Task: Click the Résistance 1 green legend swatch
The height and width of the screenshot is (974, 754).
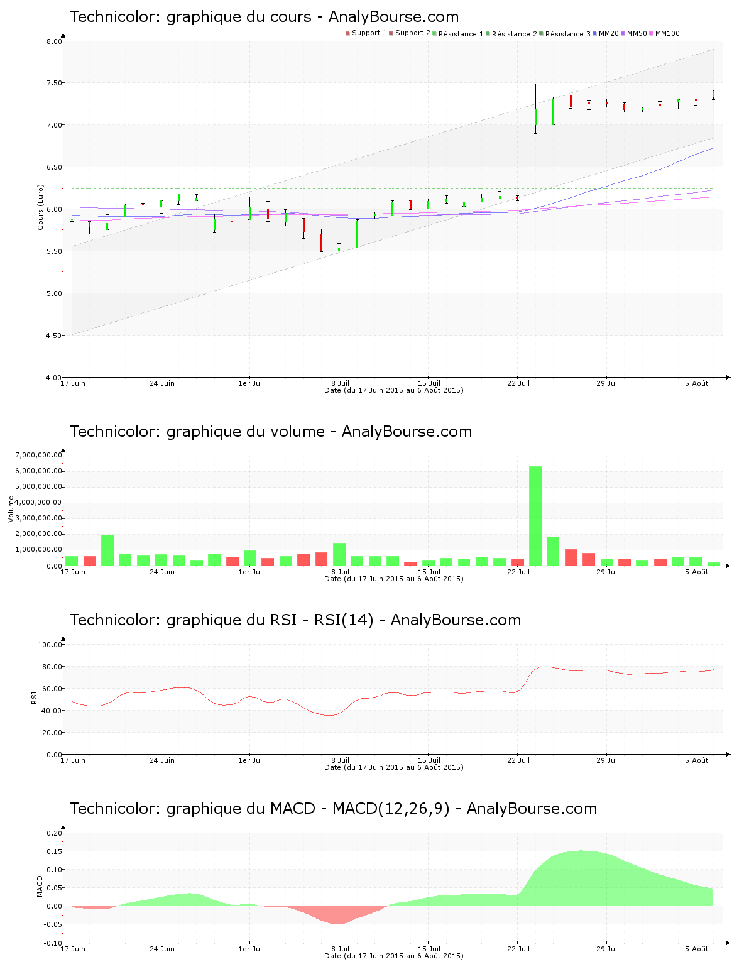Action: (x=434, y=33)
